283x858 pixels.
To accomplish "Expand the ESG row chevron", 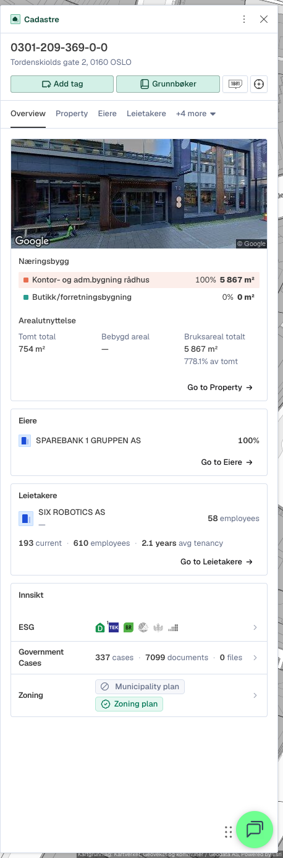I will 255,627.
